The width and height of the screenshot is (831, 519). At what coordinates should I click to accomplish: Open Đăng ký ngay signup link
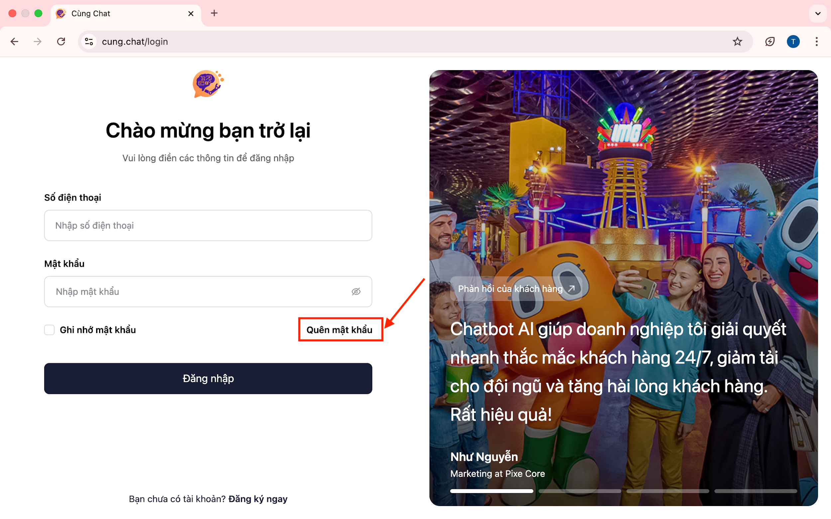[258, 499]
